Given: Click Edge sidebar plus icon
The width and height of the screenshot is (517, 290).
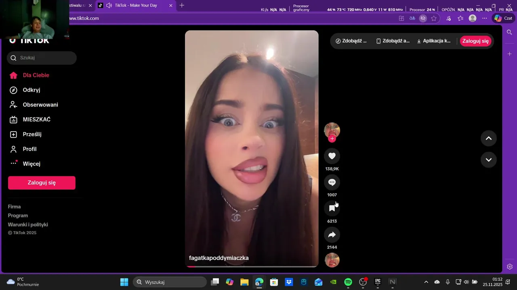Looking at the screenshot, I should (x=510, y=54).
